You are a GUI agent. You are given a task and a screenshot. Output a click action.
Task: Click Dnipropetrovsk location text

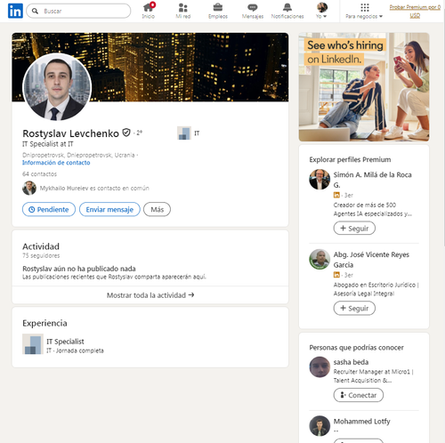point(78,155)
